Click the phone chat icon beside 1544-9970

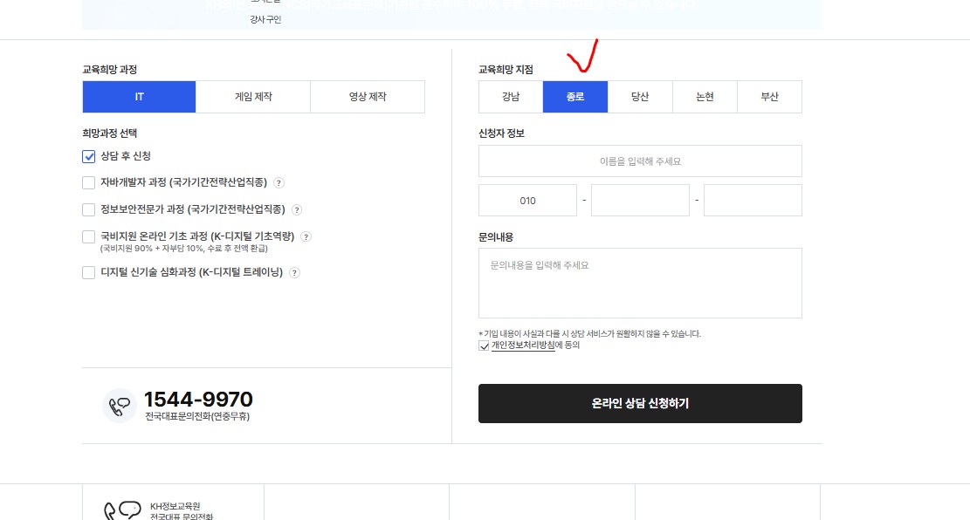click(x=120, y=406)
